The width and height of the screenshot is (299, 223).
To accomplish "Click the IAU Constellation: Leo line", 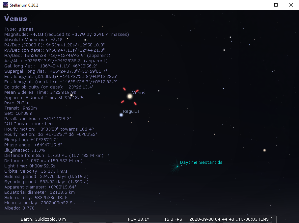I will pos(28,124).
